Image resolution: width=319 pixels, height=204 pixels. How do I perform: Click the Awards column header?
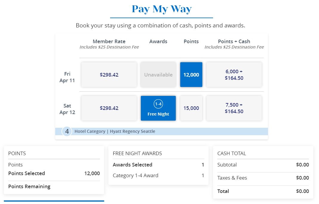click(158, 41)
